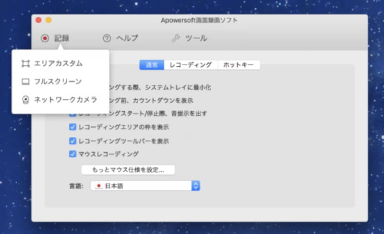Click the red record icon in toolbar
Screen dimensions: 384x234
click(45, 38)
